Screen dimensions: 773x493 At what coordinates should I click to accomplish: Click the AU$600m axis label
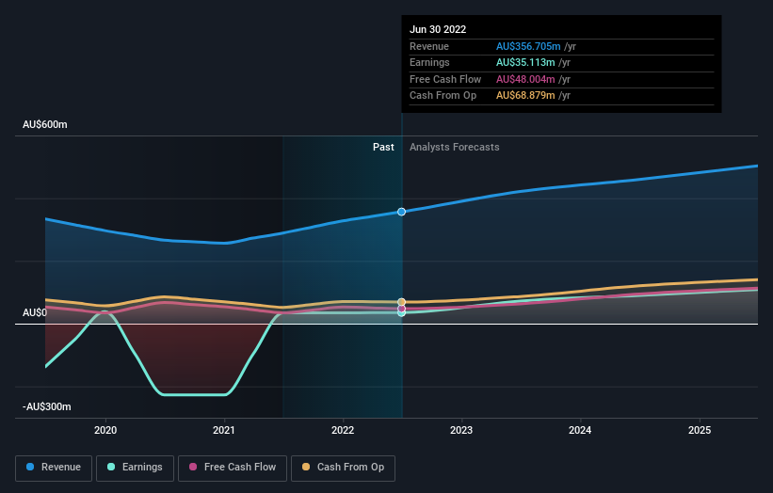(x=45, y=124)
